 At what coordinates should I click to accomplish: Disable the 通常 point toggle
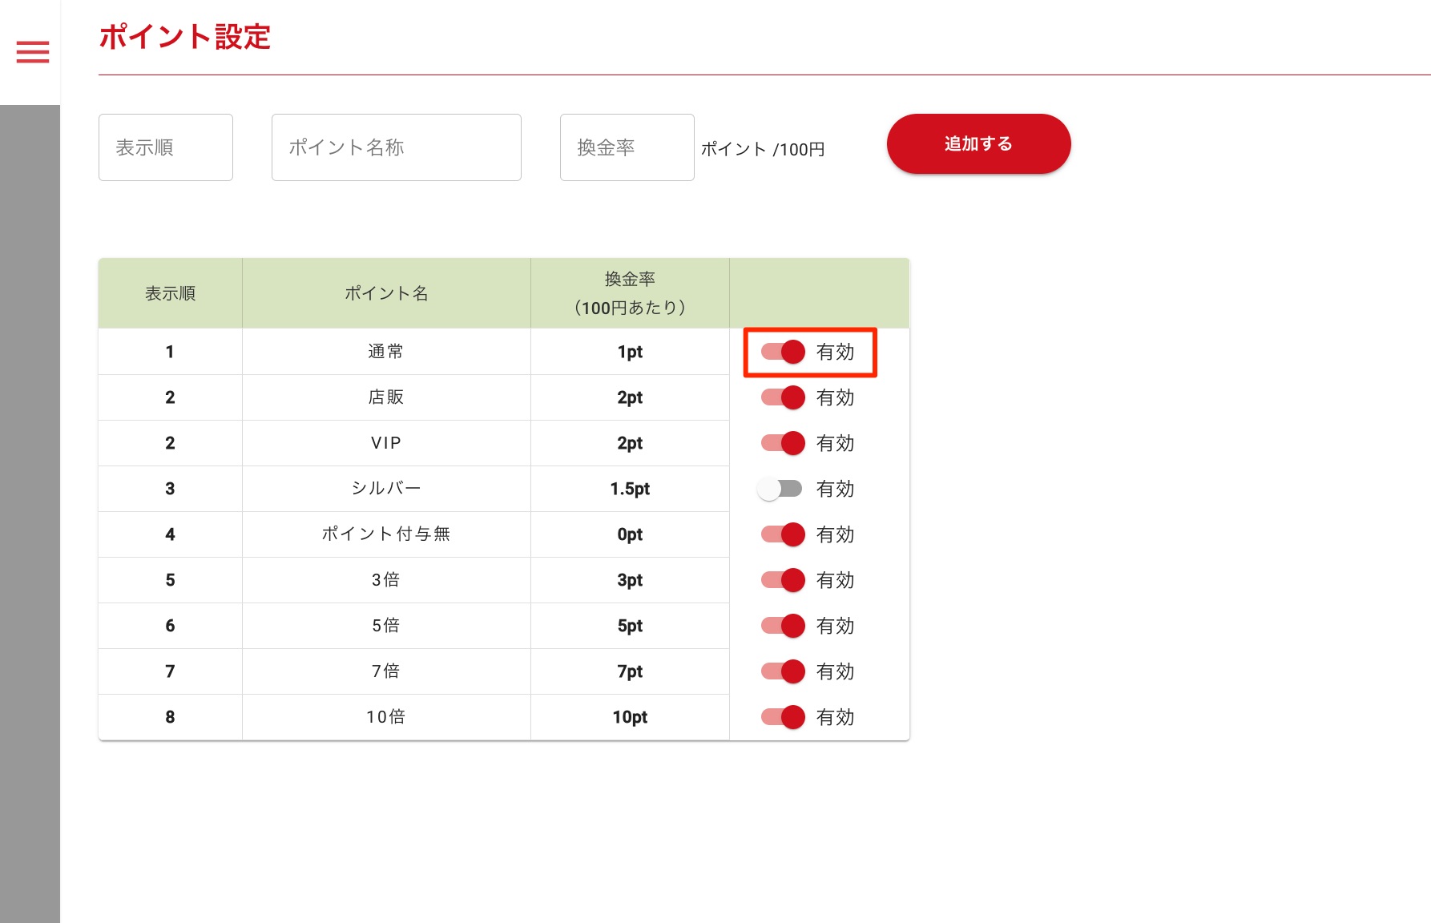[783, 352]
